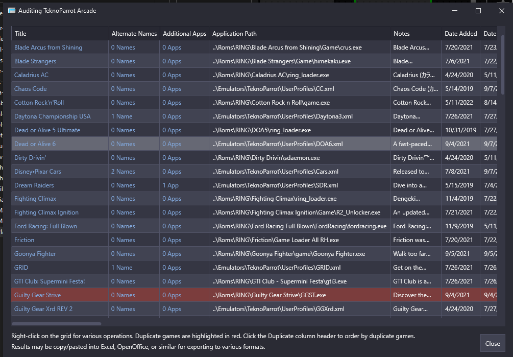Viewport: 513px width, 357px height.
Task: Click the Close button
Action: (x=493, y=343)
